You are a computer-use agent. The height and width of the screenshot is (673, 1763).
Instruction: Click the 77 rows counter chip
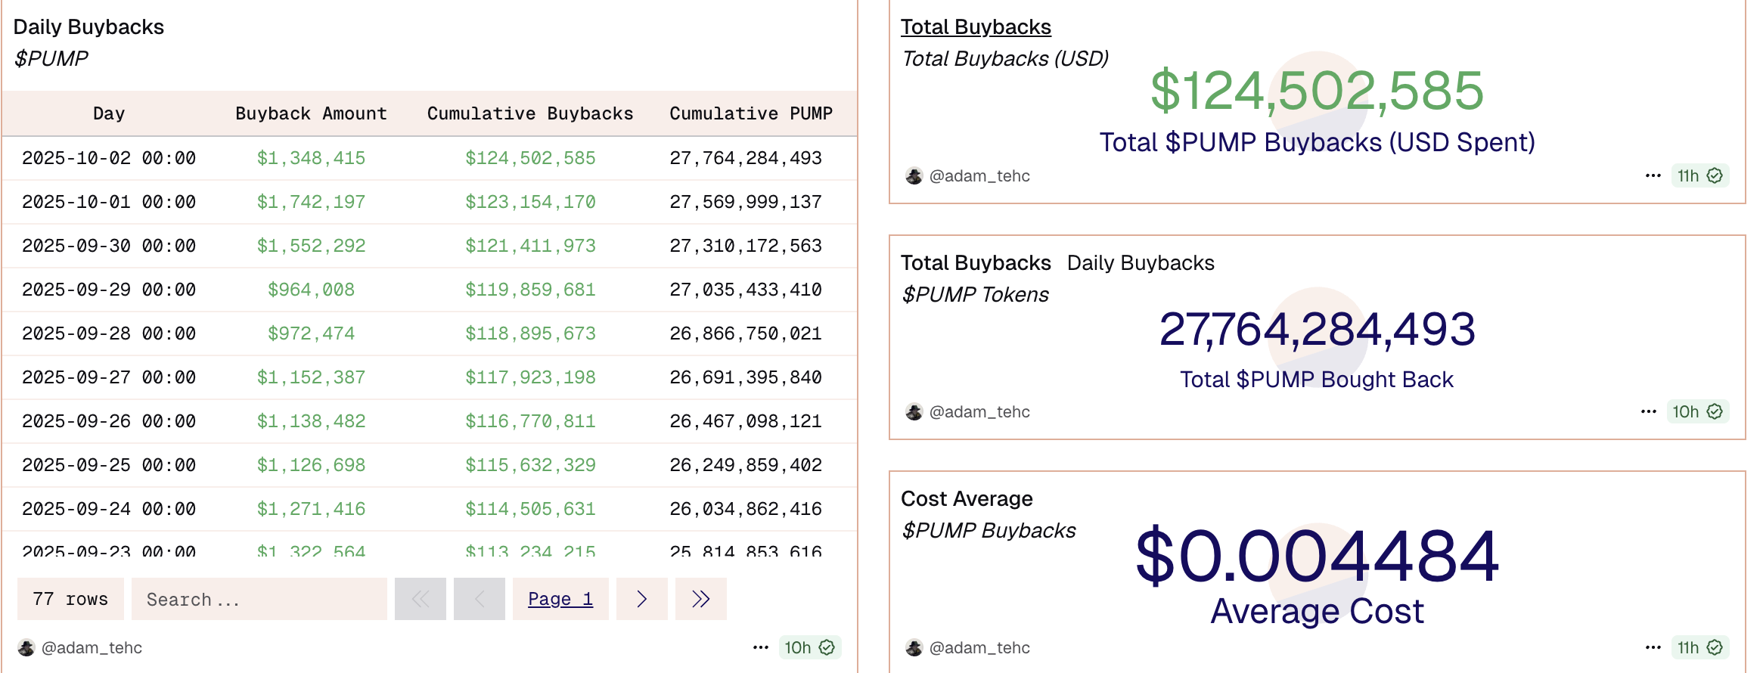(70, 599)
